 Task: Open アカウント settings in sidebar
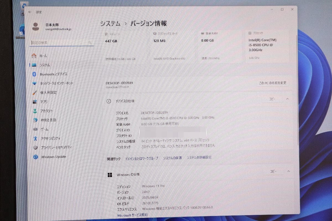(43, 111)
